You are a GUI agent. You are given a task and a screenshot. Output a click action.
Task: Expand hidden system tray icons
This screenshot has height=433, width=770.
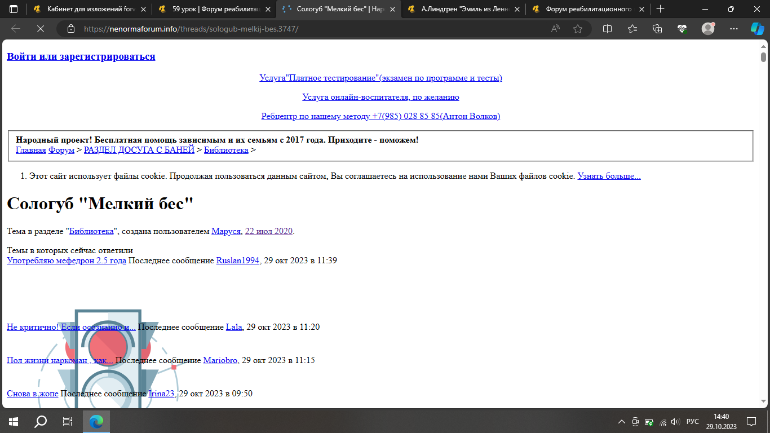[x=622, y=421]
